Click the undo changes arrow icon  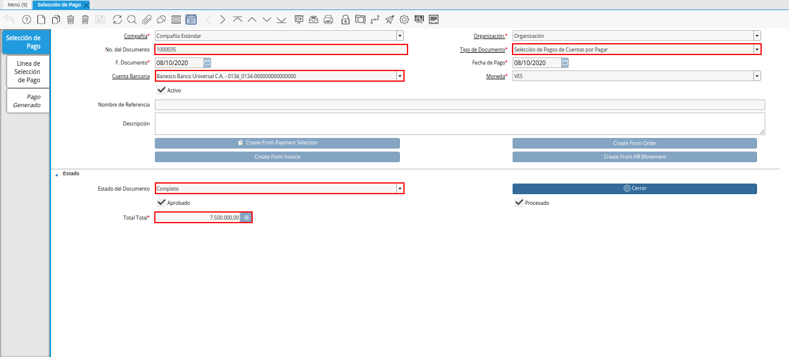pos(9,20)
